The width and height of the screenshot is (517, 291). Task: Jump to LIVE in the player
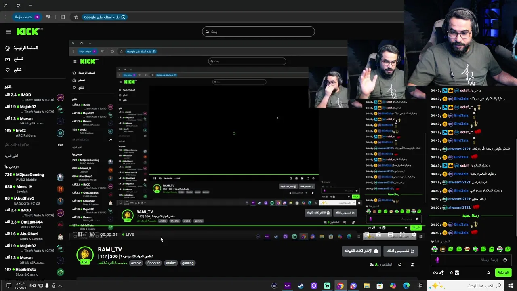coord(128,234)
